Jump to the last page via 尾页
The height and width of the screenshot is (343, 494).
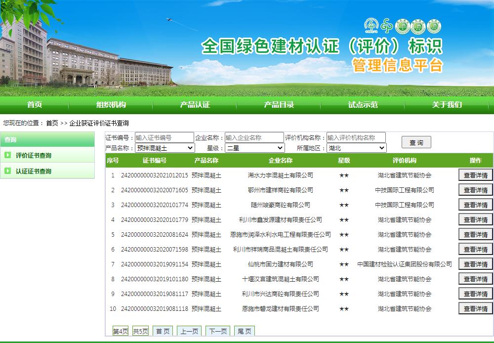click(x=244, y=331)
